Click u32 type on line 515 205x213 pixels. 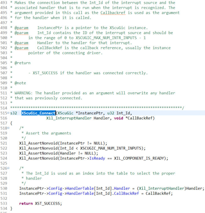click(x=111, y=113)
